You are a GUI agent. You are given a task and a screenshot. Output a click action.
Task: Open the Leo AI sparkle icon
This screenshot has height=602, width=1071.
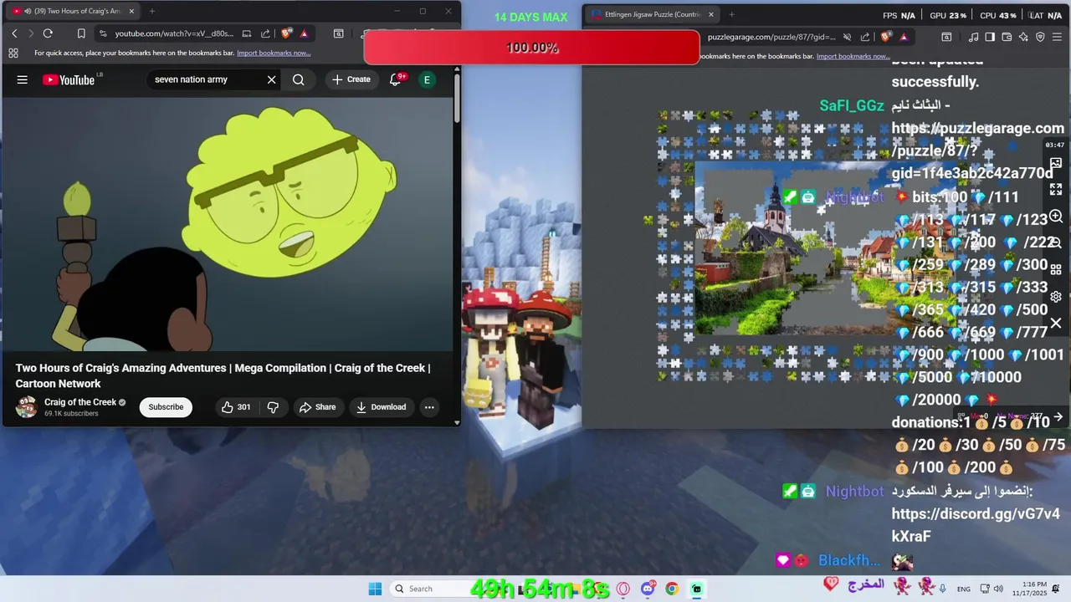coord(1023,37)
